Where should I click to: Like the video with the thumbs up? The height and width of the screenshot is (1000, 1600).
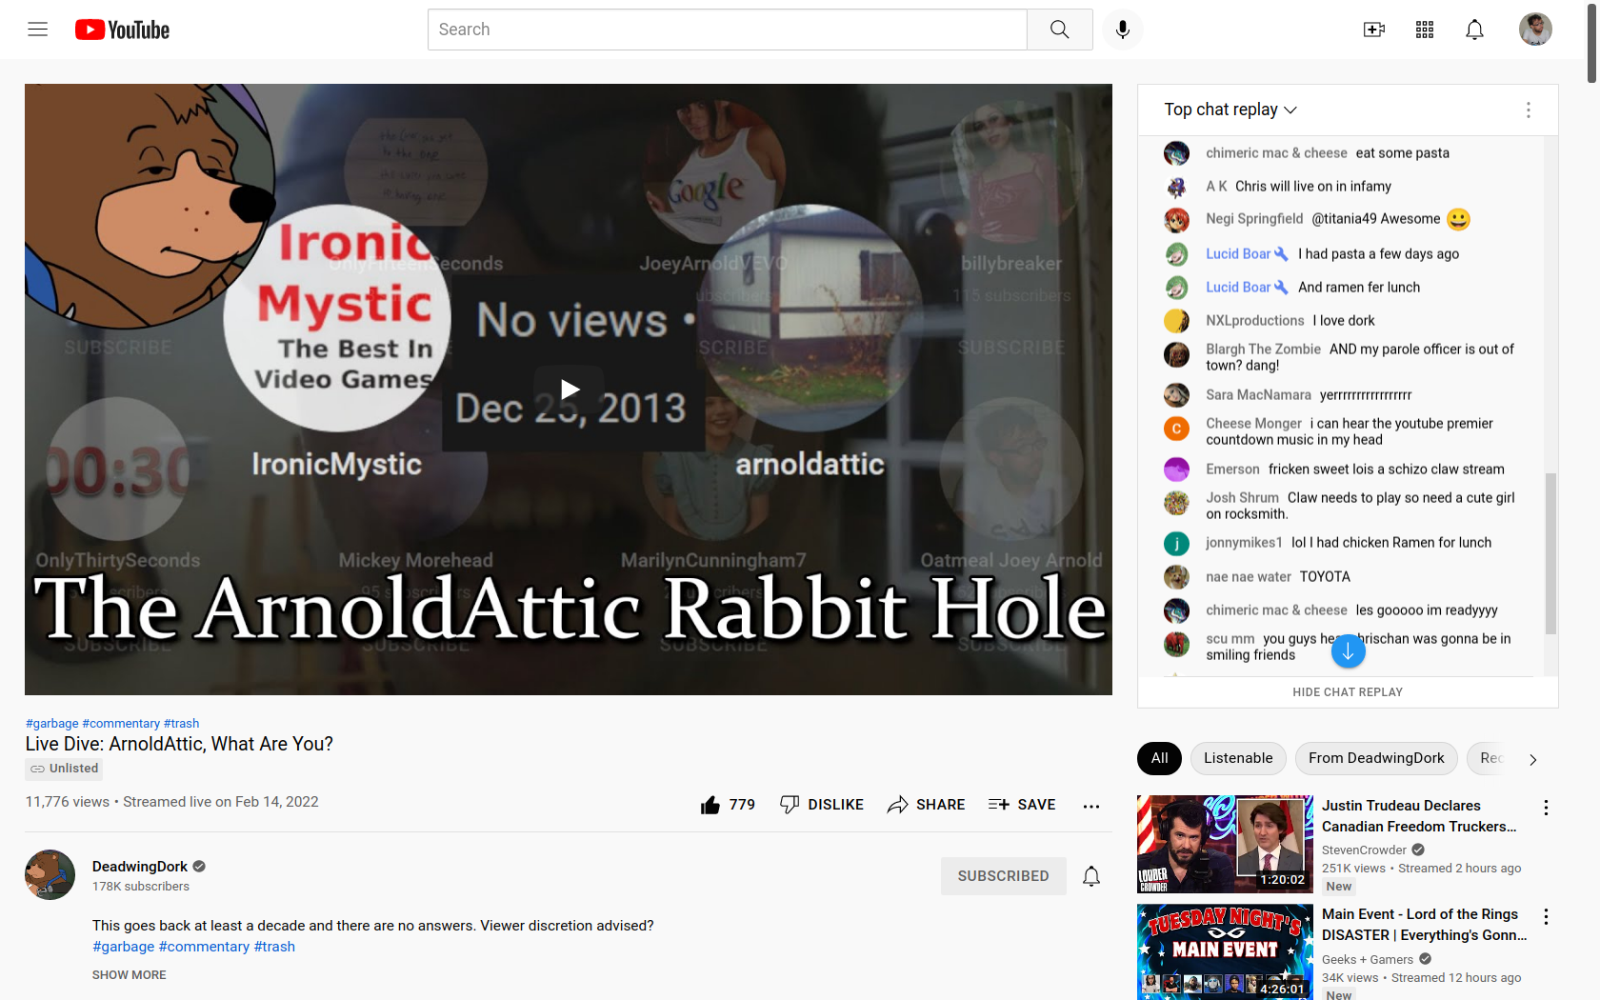[x=728, y=805]
